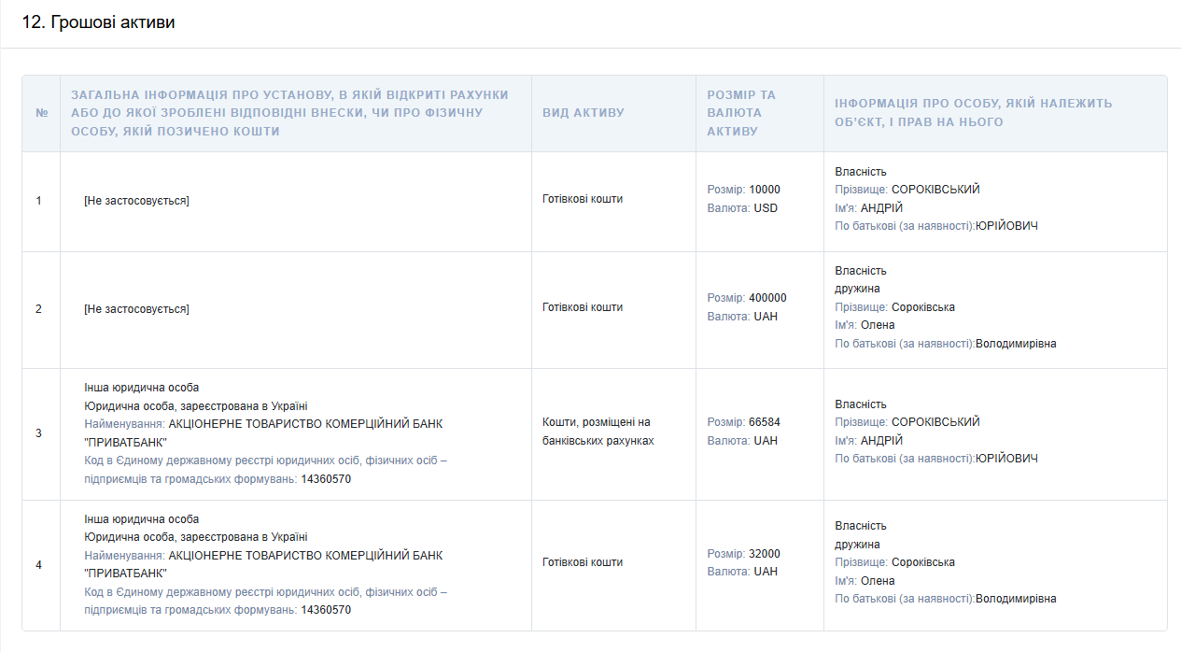Screen dimensions: 1181x652
Task: Select the "Інформація про особу" column header
Action: (x=974, y=113)
